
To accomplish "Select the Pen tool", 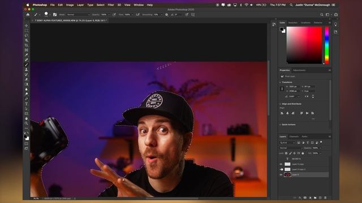I will pos(27,99).
